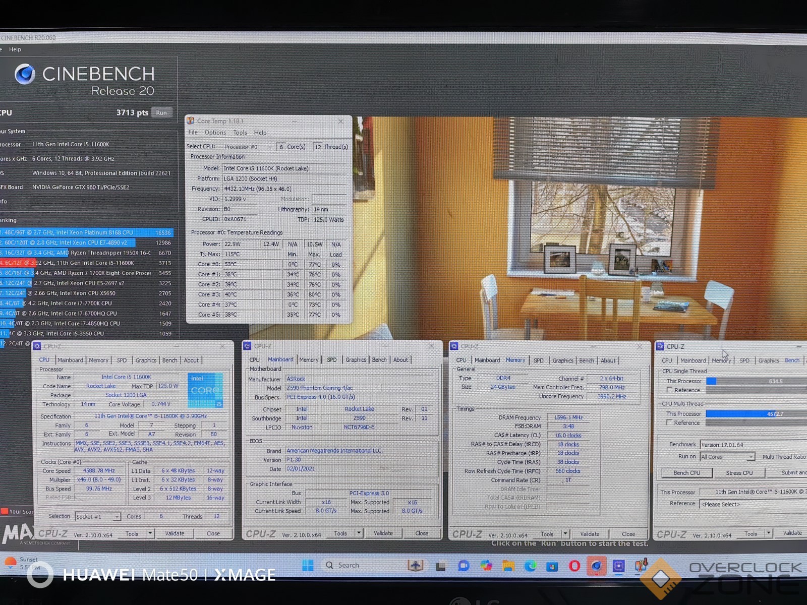Open the Sunset weather widget on taskbar

pos(20,563)
